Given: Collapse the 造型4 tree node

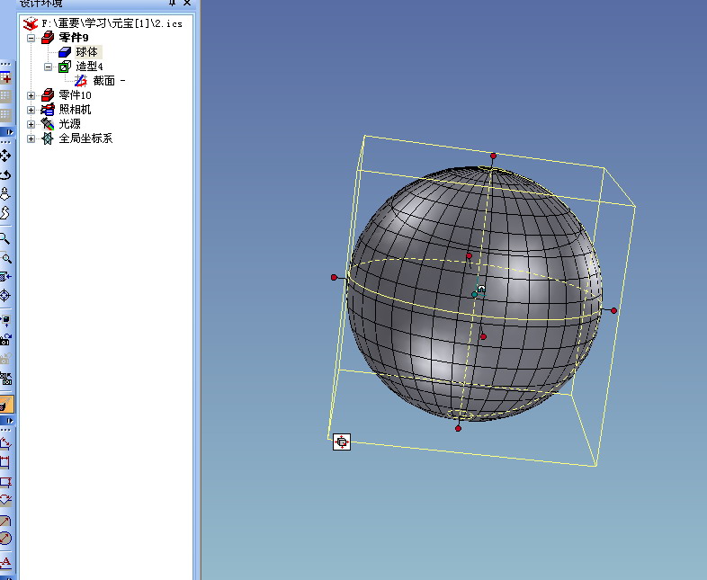Looking at the screenshot, I should 48,67.
